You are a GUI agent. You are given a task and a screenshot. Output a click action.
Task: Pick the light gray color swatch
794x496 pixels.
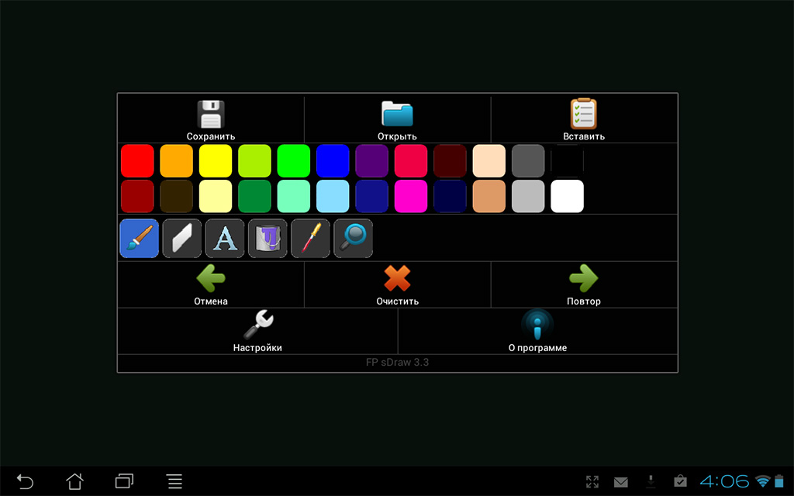[x=527, y=196]
